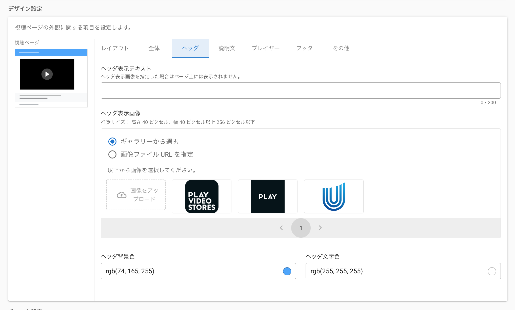
Task: Select ギャラリーから選択 radio option
Action: 112,141
